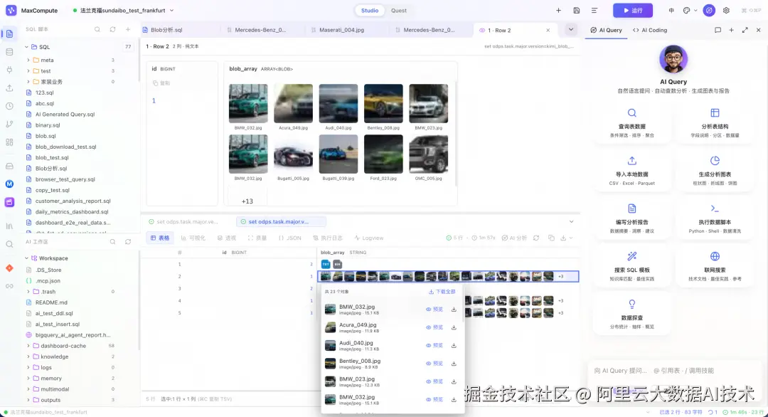Expand the AI panel to fullscreen
The width and height of the screenshot is (768, 417).
(x=745, y=30)
